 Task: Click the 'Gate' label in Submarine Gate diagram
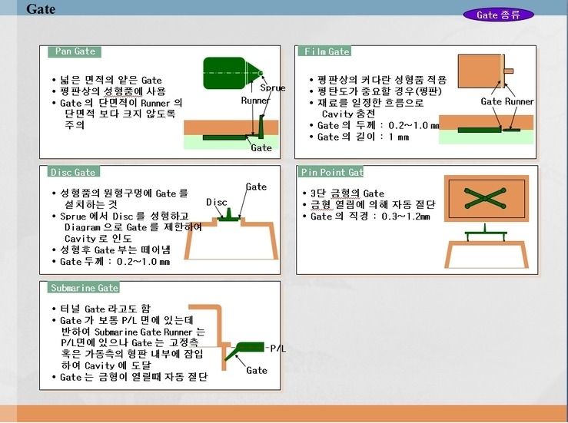coord(257,370)
